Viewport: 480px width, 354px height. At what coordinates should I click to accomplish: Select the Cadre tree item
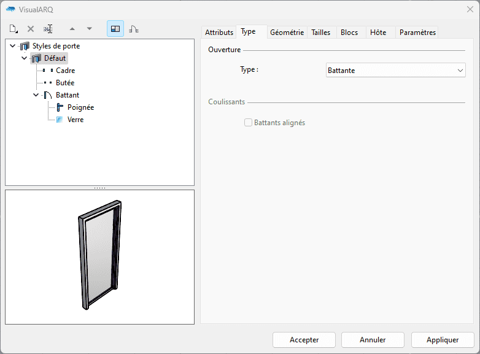pyautogui.click(x=66, y=71)
